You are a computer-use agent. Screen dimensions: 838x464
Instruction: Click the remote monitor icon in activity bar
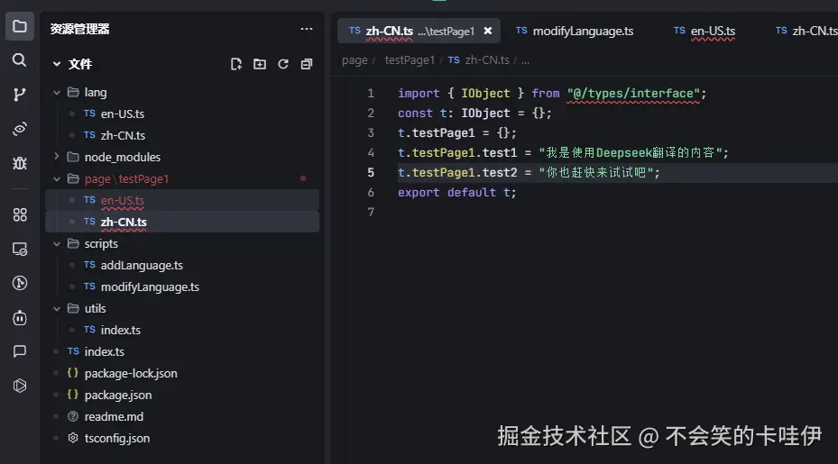click(20, 249)
